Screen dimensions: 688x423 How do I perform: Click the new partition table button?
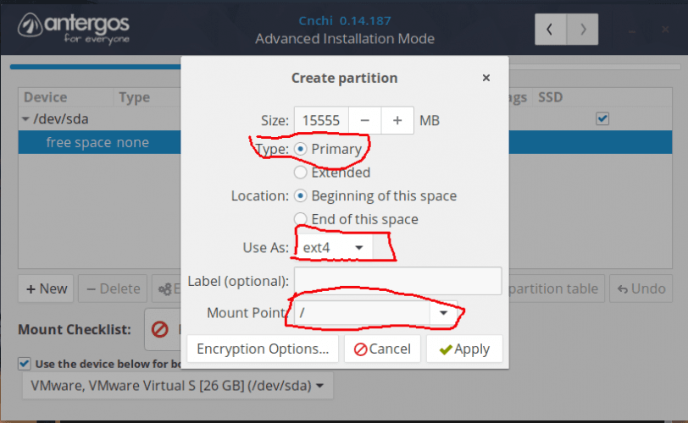click(557, 288)
